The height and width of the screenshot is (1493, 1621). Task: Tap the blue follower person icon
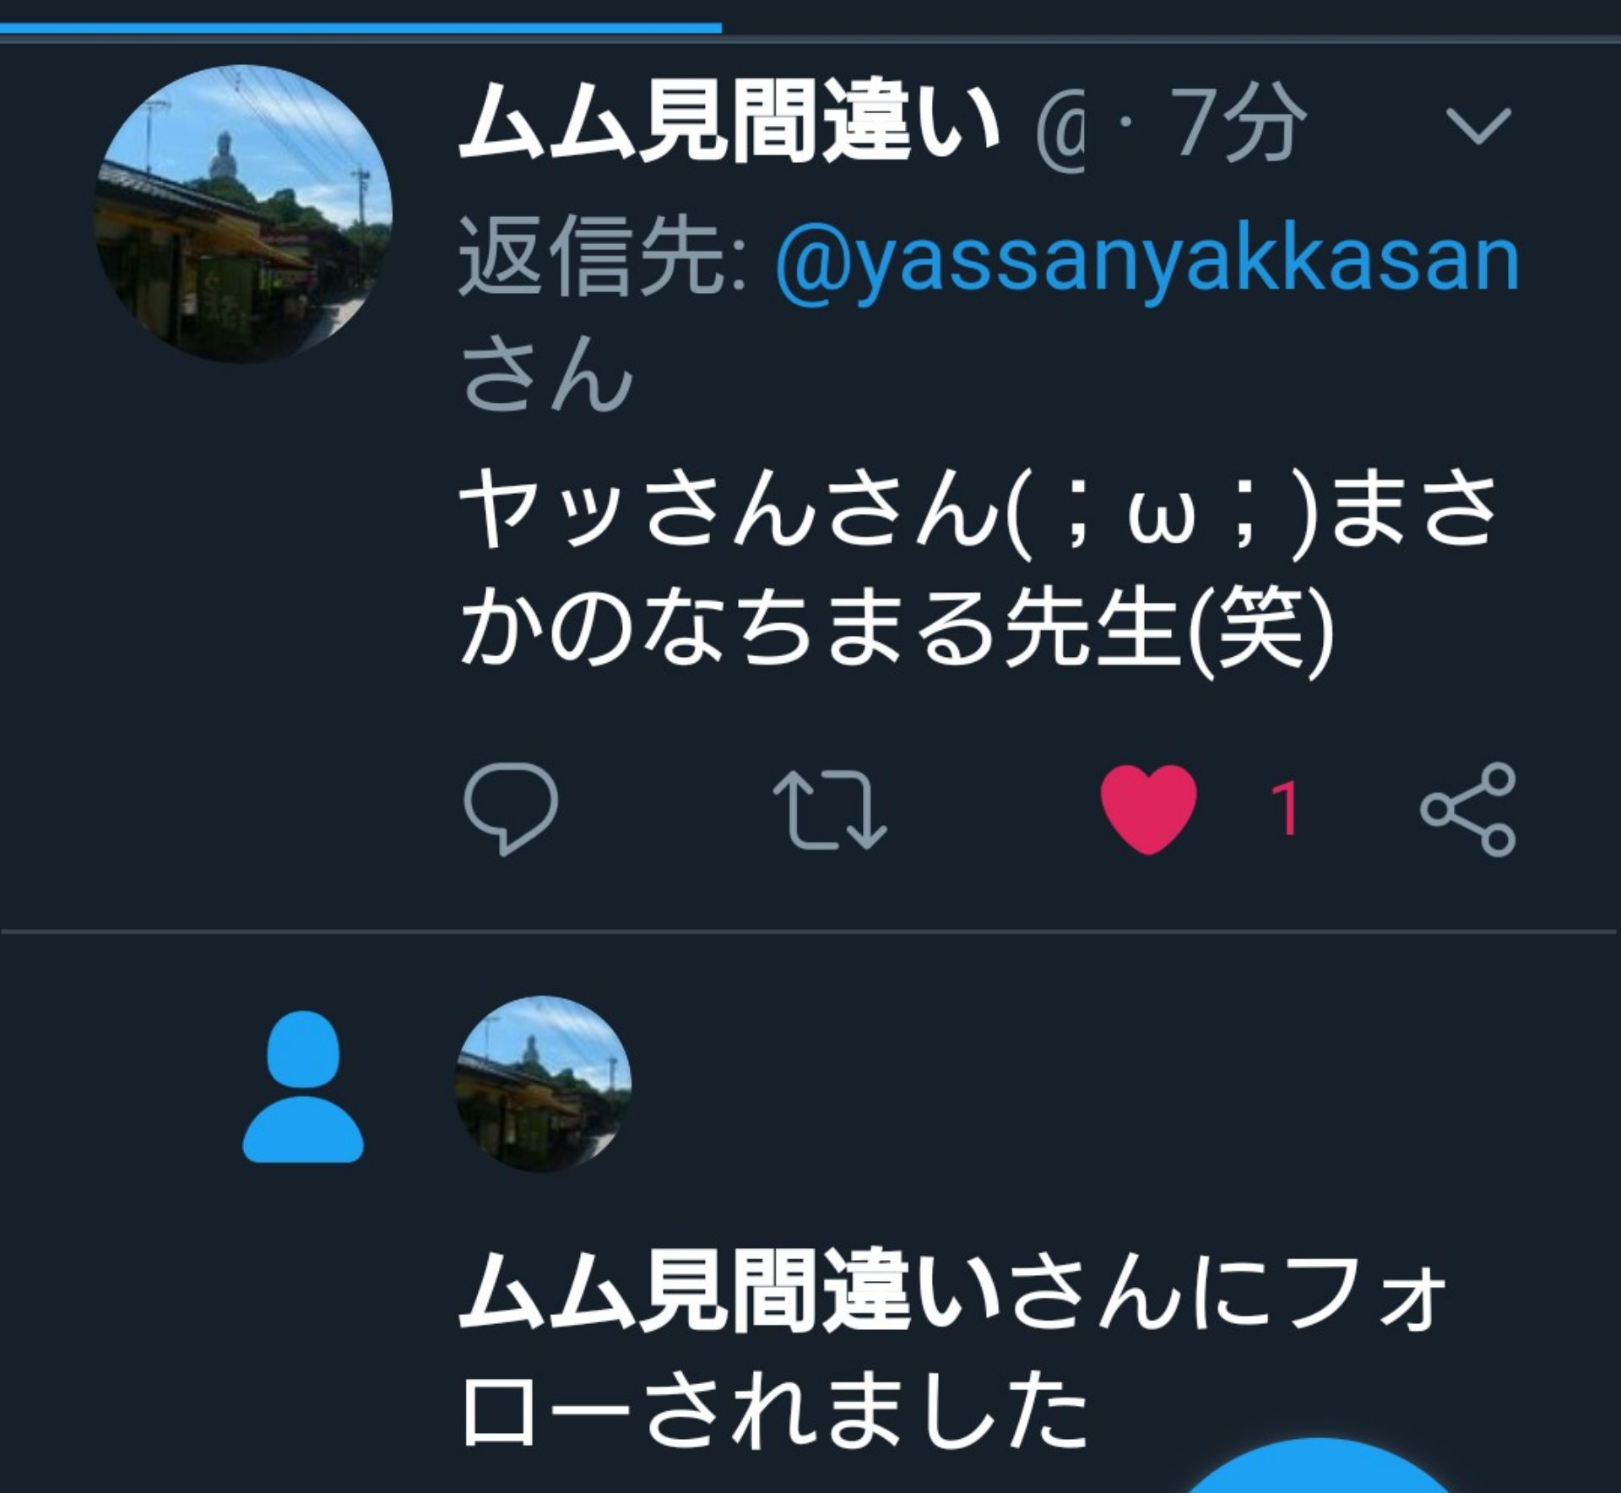(x=303, y=1086)
